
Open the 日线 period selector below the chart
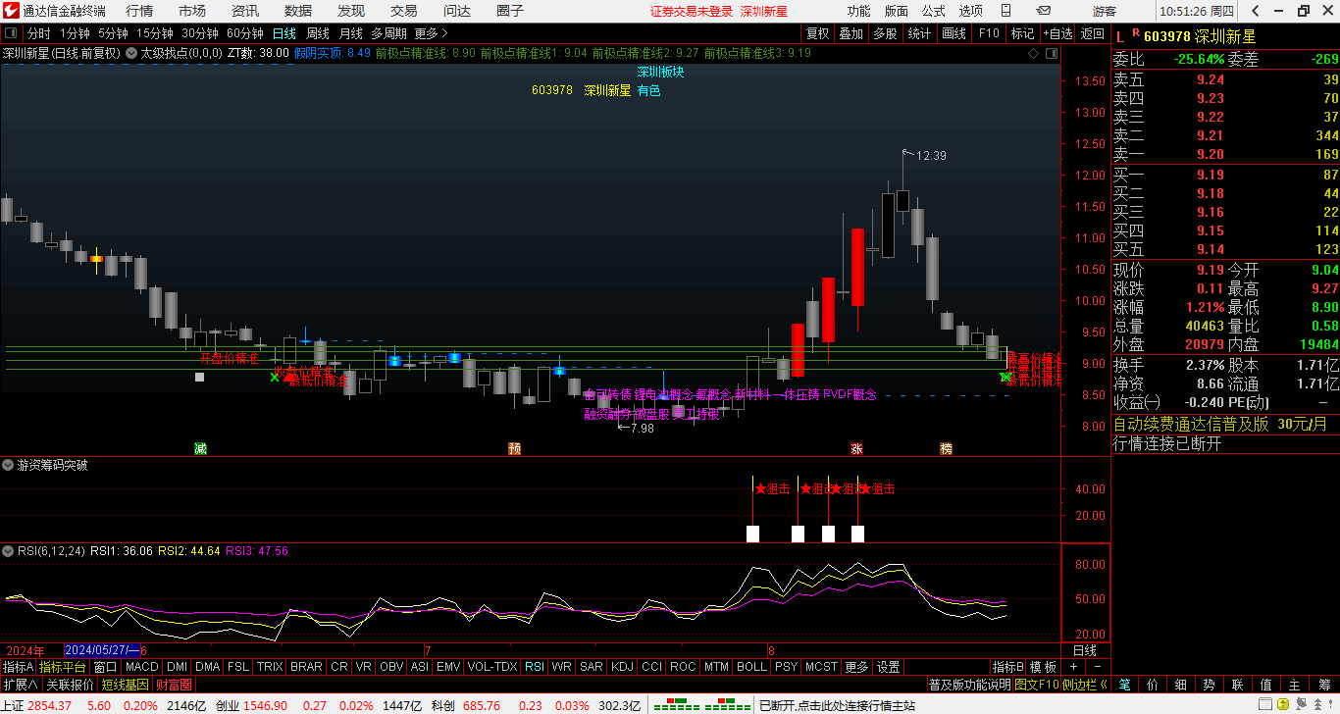coord(1085,650)
